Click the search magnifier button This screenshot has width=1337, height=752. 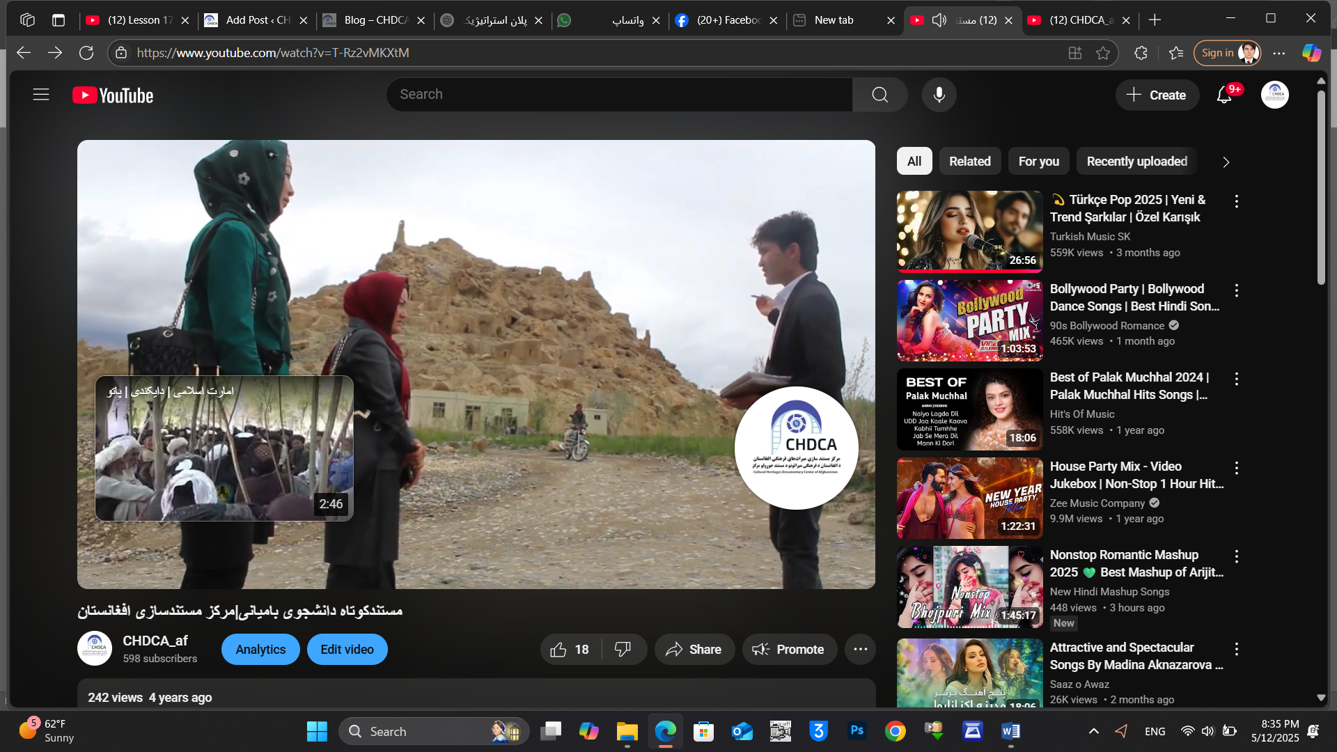879,95
